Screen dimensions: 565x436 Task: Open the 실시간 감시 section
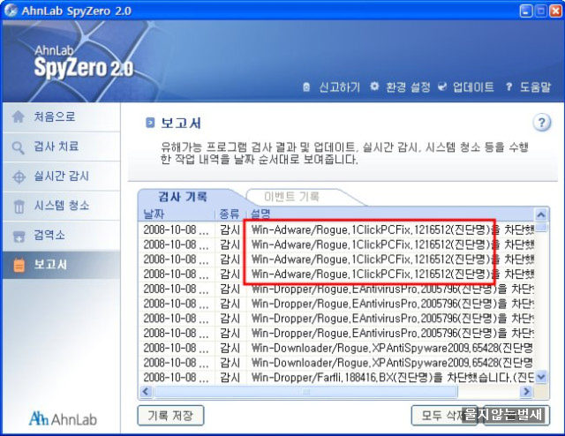(x=61, y=177)
